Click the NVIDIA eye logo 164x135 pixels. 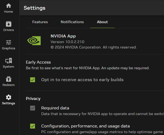point(34,41)
